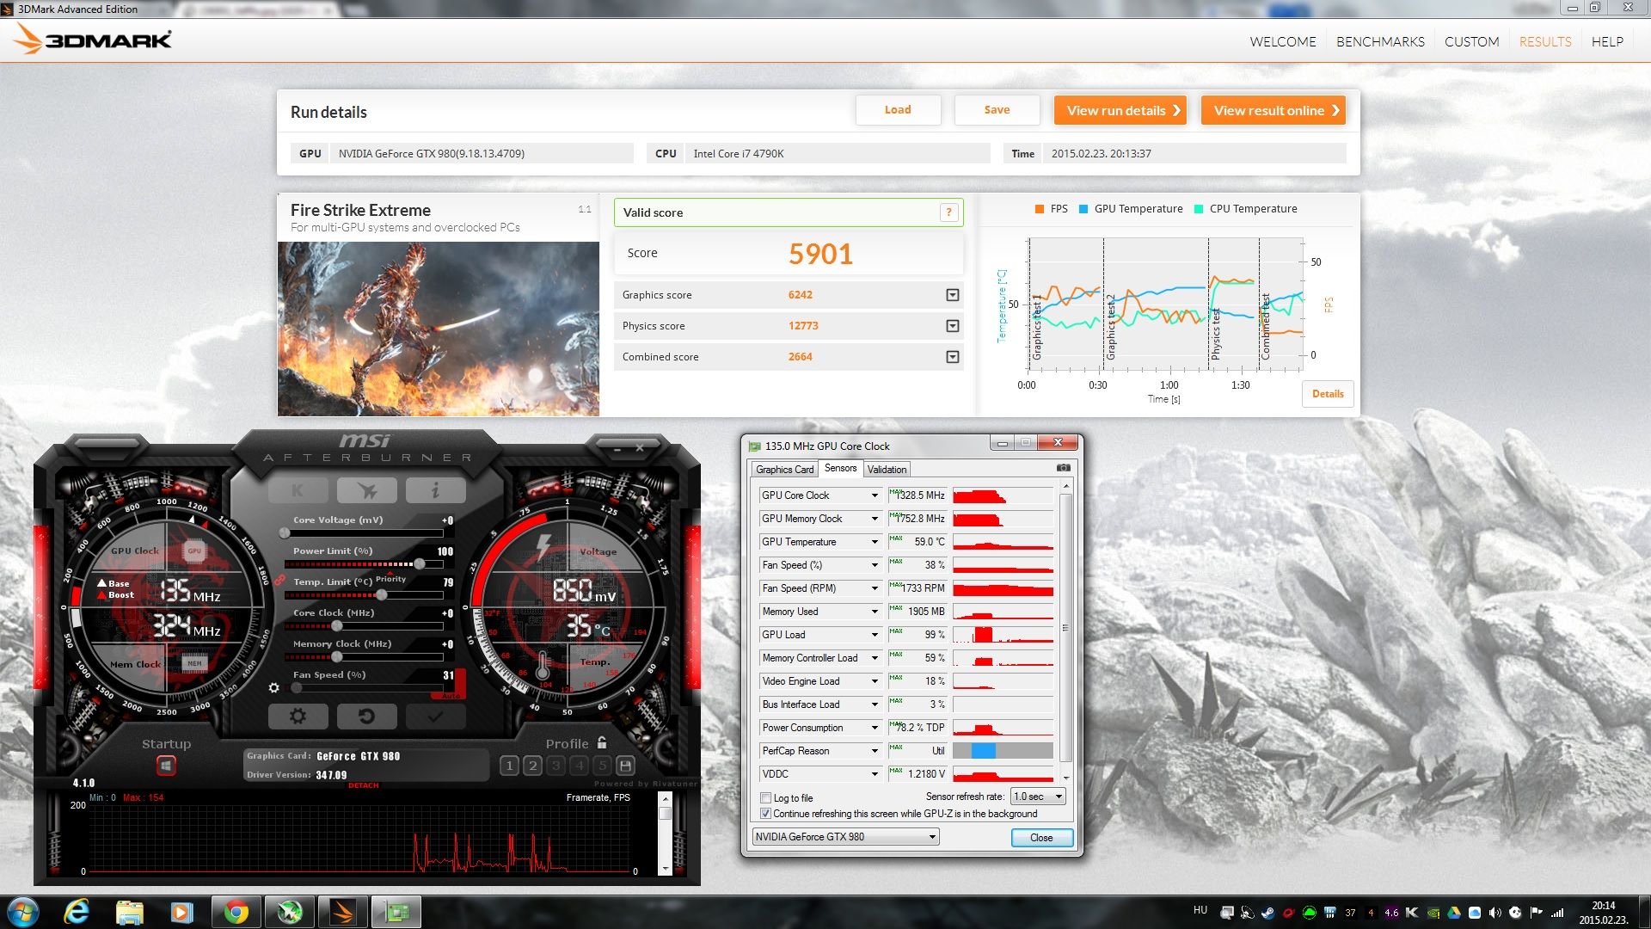
Task: Open the 3DMark taskbar icon
Action: click(x=343, y=912)
